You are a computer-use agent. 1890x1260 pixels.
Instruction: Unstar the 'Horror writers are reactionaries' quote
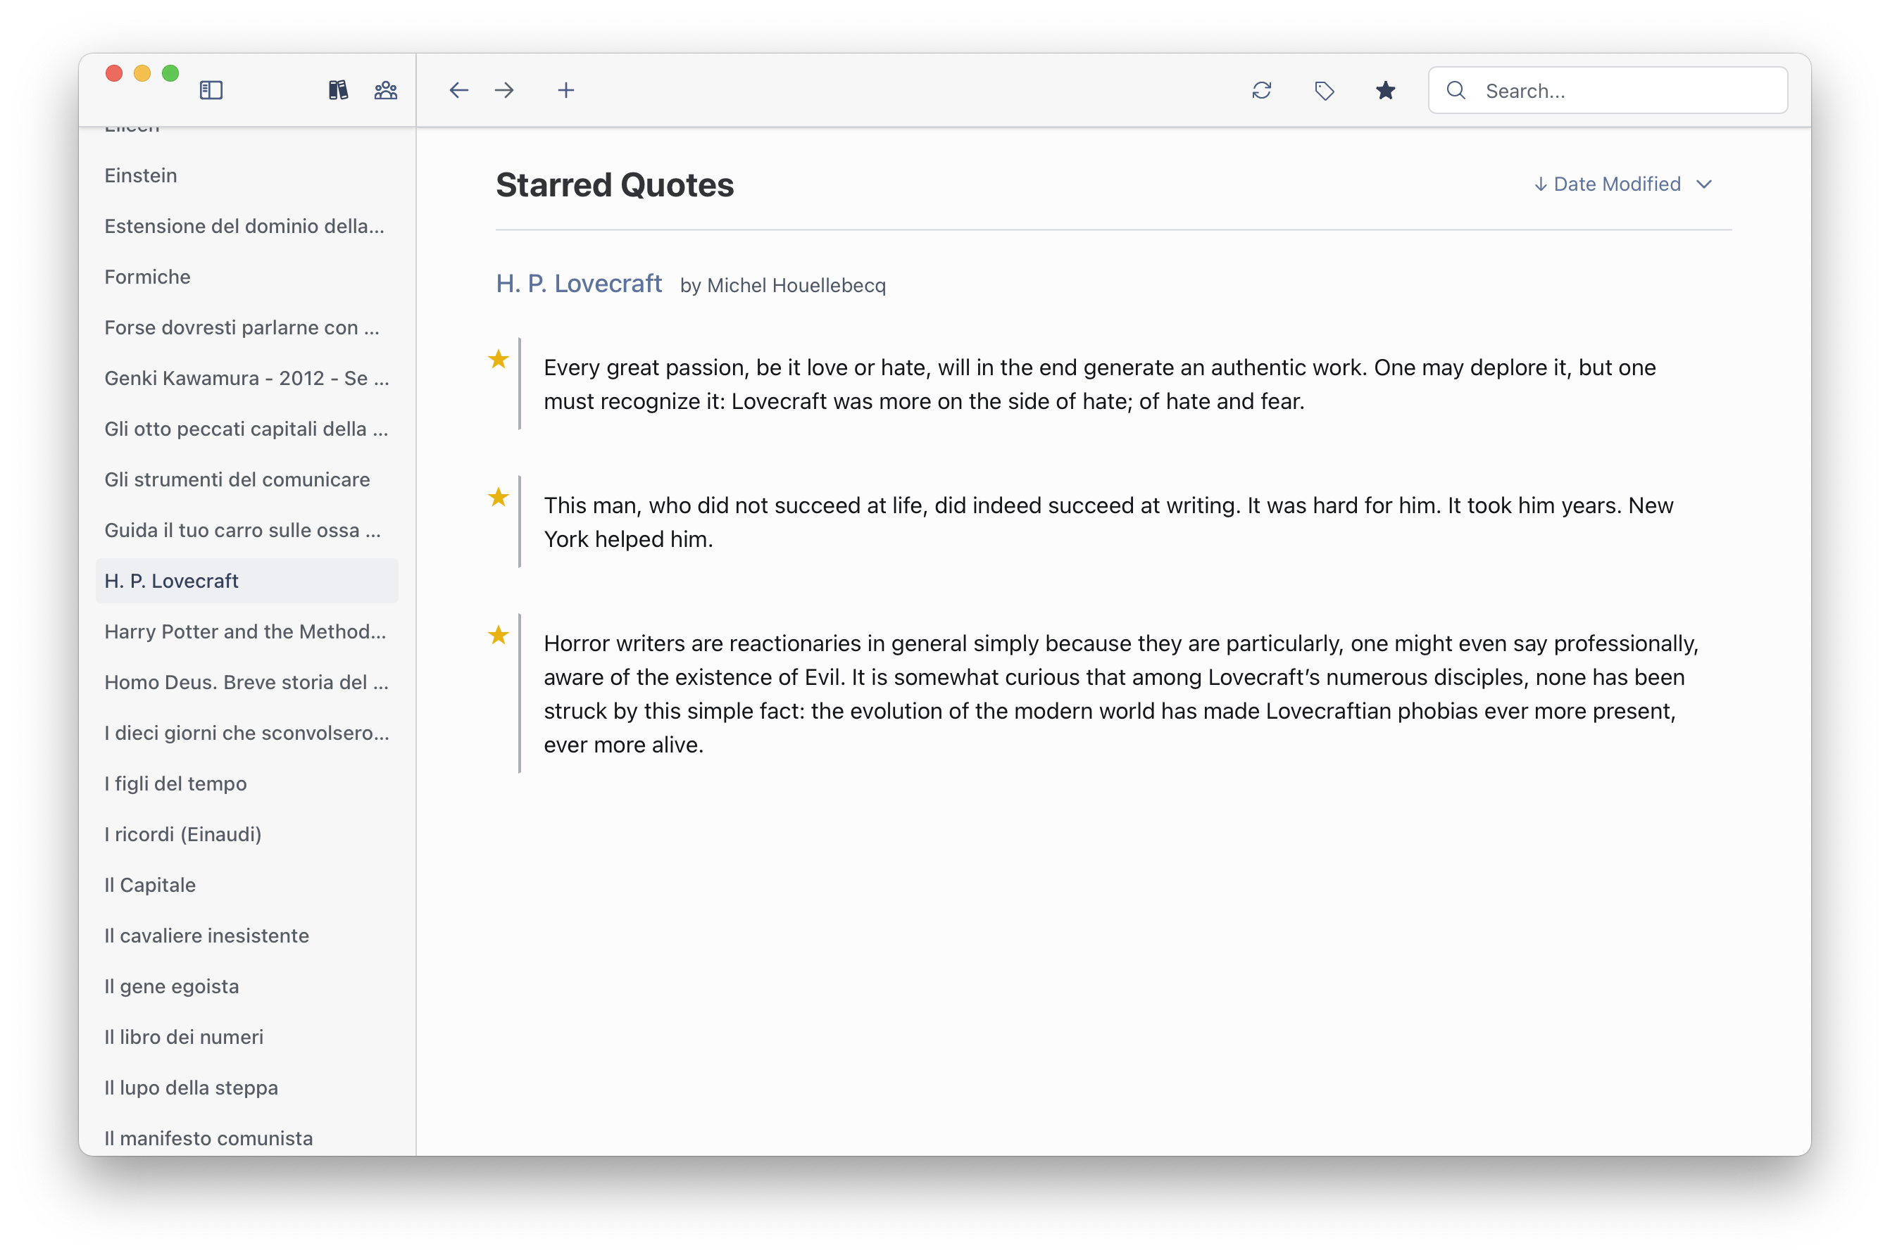[x=499, y=636]
